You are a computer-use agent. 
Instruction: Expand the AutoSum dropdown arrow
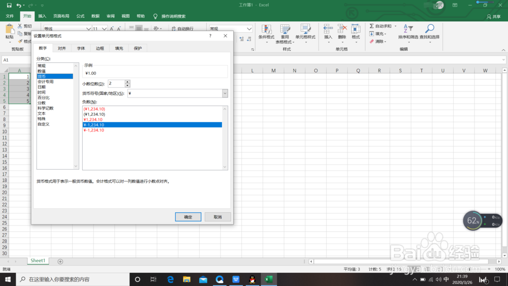(395, 26)
